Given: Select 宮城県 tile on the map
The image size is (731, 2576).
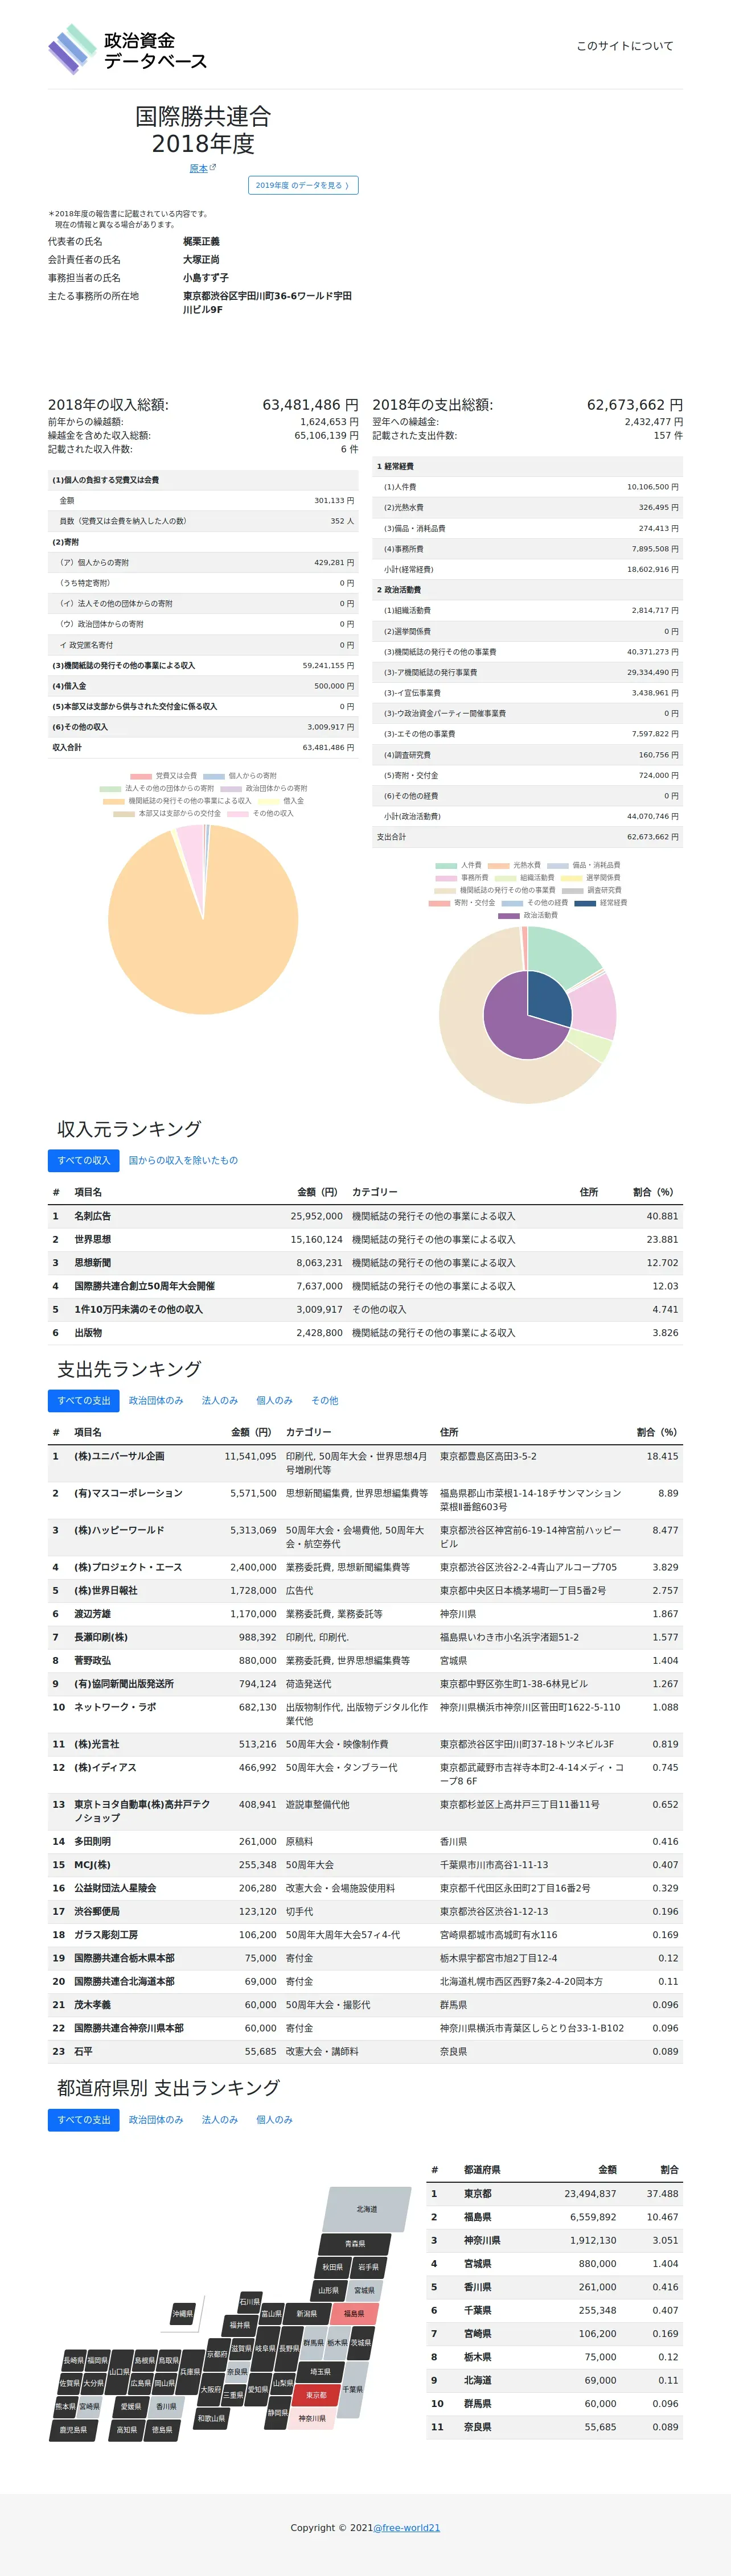Looking at the screenshot, I should pos(365,2290).
